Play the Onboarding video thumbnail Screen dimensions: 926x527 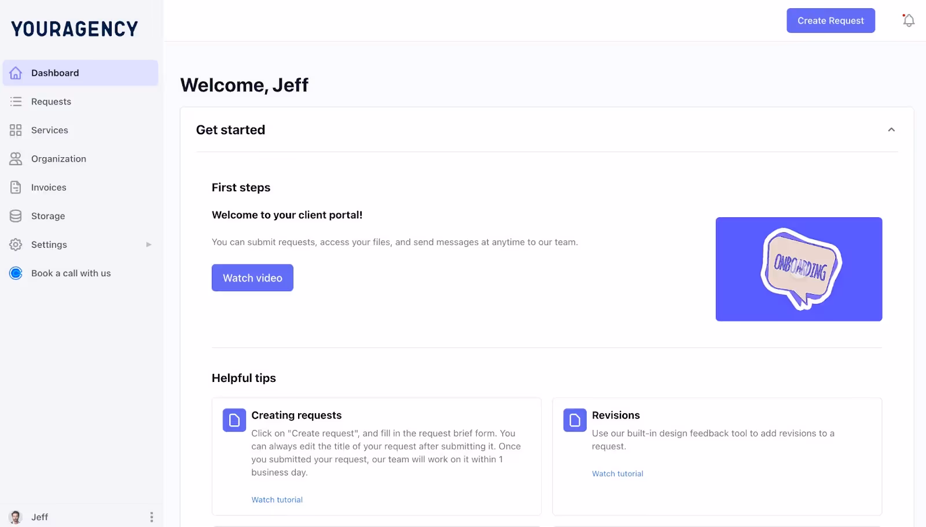pos(799,269)
